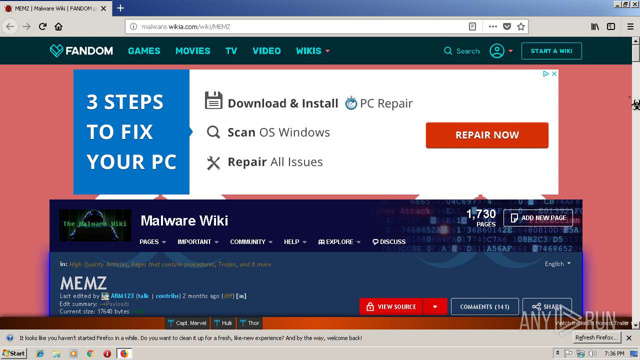Open the Firefox hamburger menu
This screenshot has height=360, width=640.
point(630,26)
